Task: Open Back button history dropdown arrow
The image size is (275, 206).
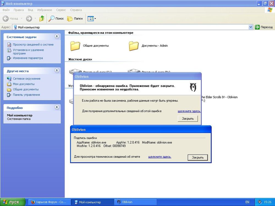Action: tap(21, 18)
